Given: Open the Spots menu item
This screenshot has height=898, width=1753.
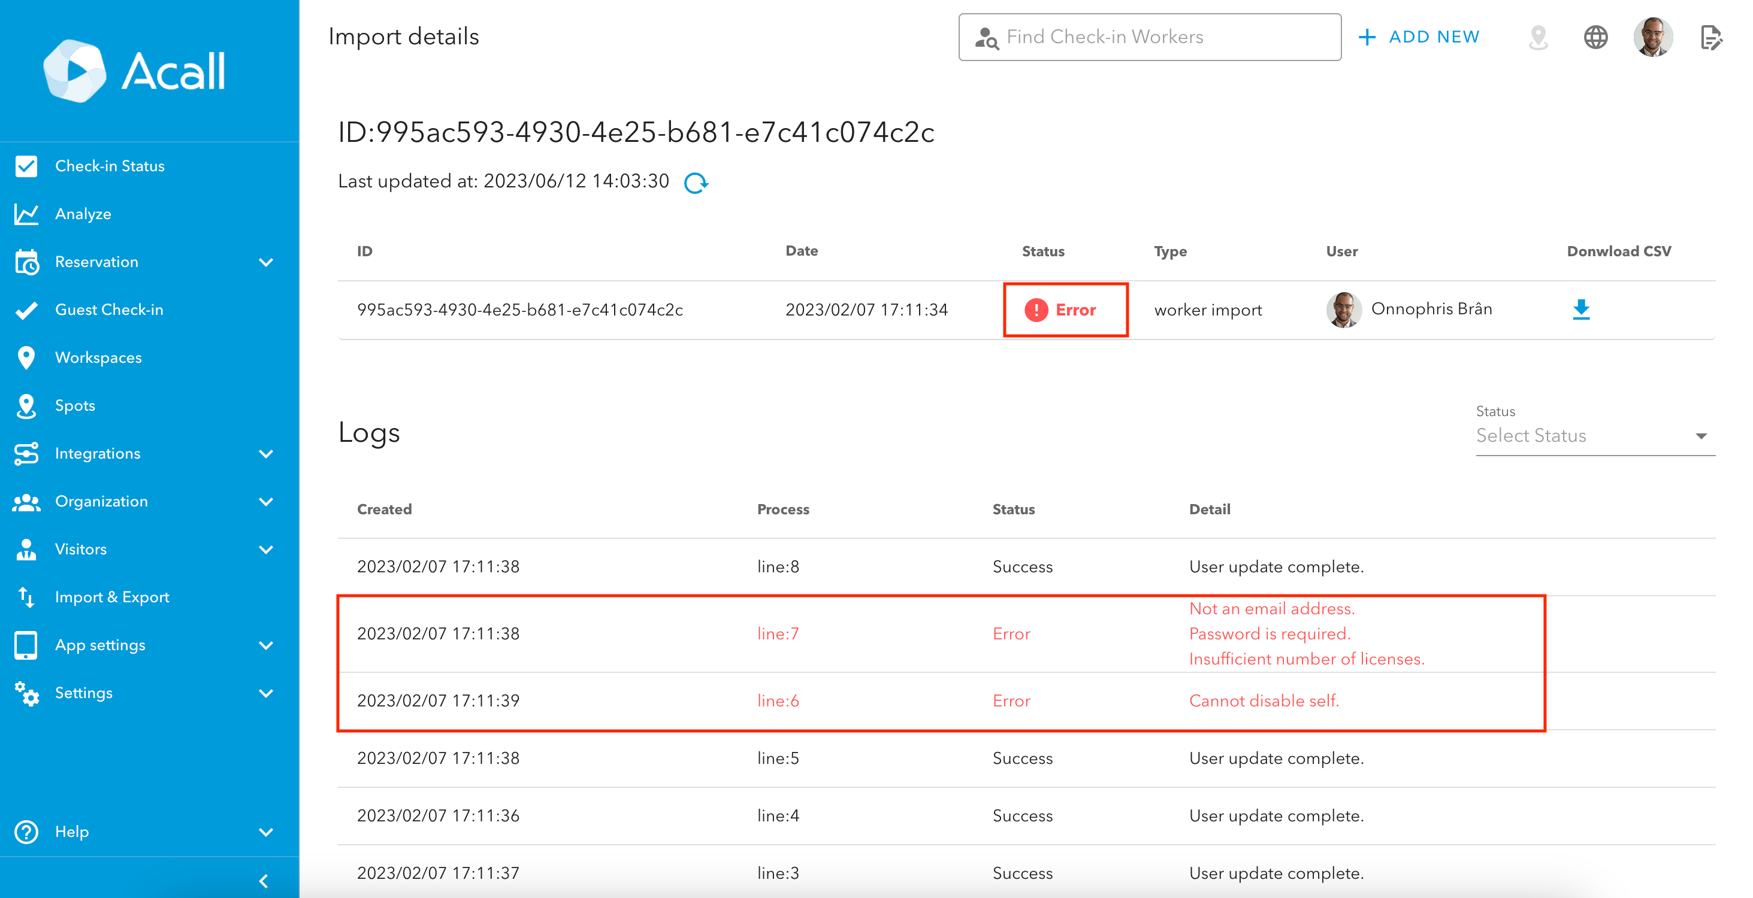Looking at the screenshot, I should tap(150, 406).
